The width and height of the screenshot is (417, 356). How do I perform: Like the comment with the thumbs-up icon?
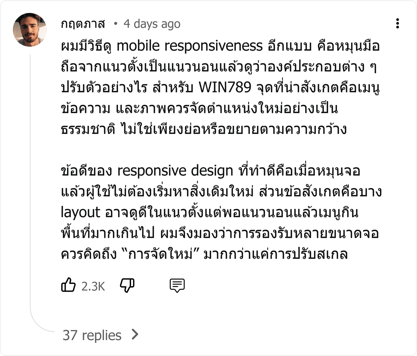[x=68, y=285]
